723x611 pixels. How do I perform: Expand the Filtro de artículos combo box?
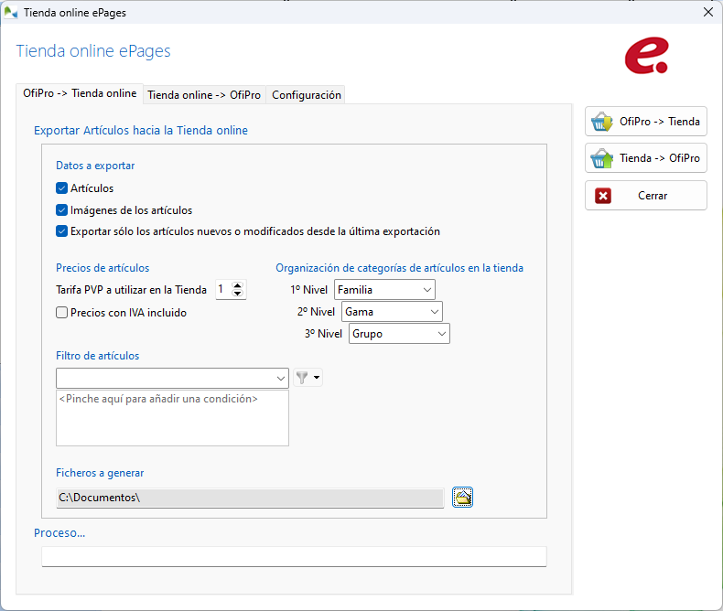point(281,378)
